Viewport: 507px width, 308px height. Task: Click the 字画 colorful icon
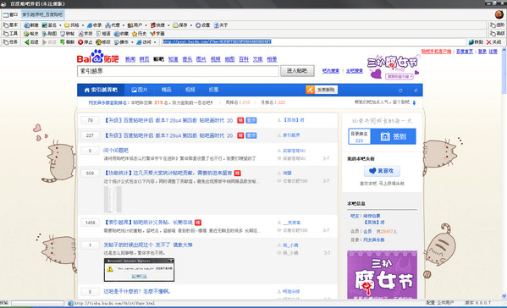[157, 34]
